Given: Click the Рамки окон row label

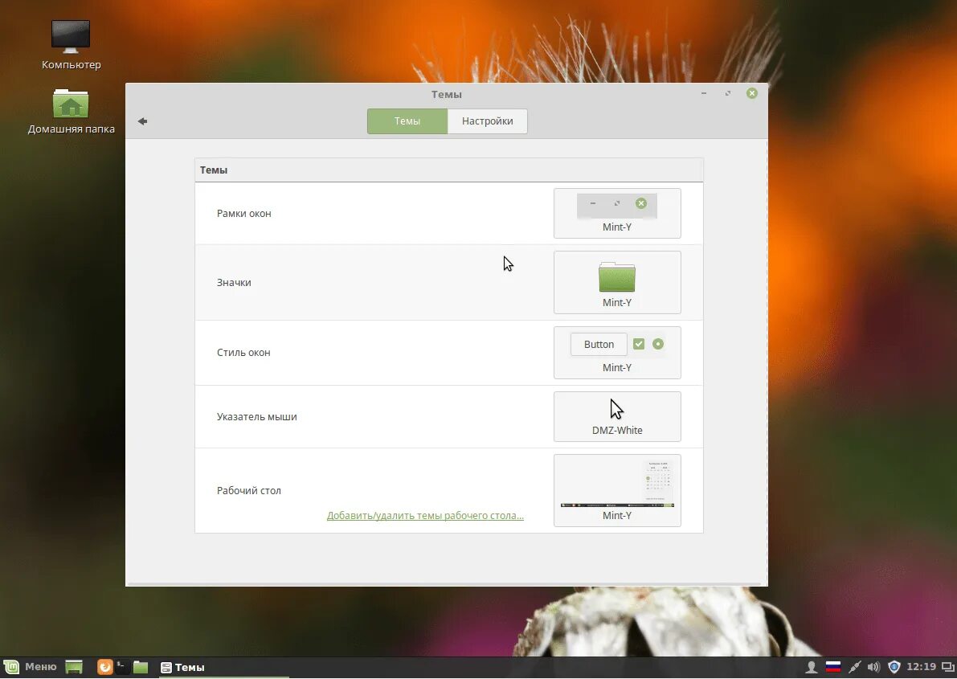Looking at the screenshot, I should [x=244, y=213].
